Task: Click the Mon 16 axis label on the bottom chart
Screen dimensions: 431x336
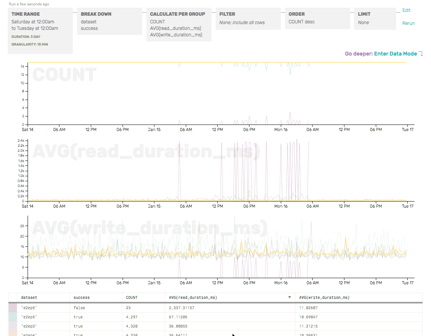Action: click(281, 283)
